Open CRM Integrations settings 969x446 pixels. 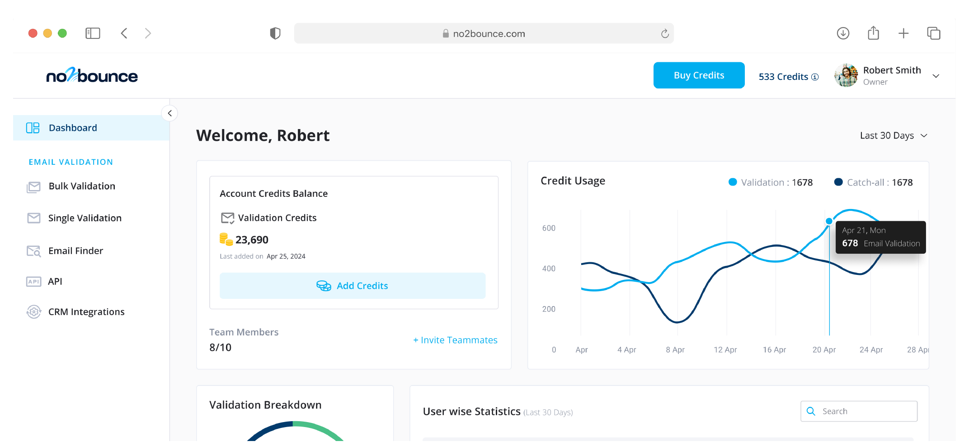pyautogui.click(x=86, y=311)
